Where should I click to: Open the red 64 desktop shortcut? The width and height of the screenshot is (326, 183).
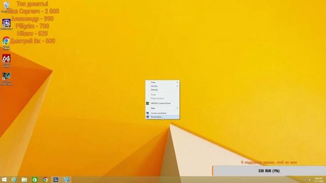pos(7,60)
